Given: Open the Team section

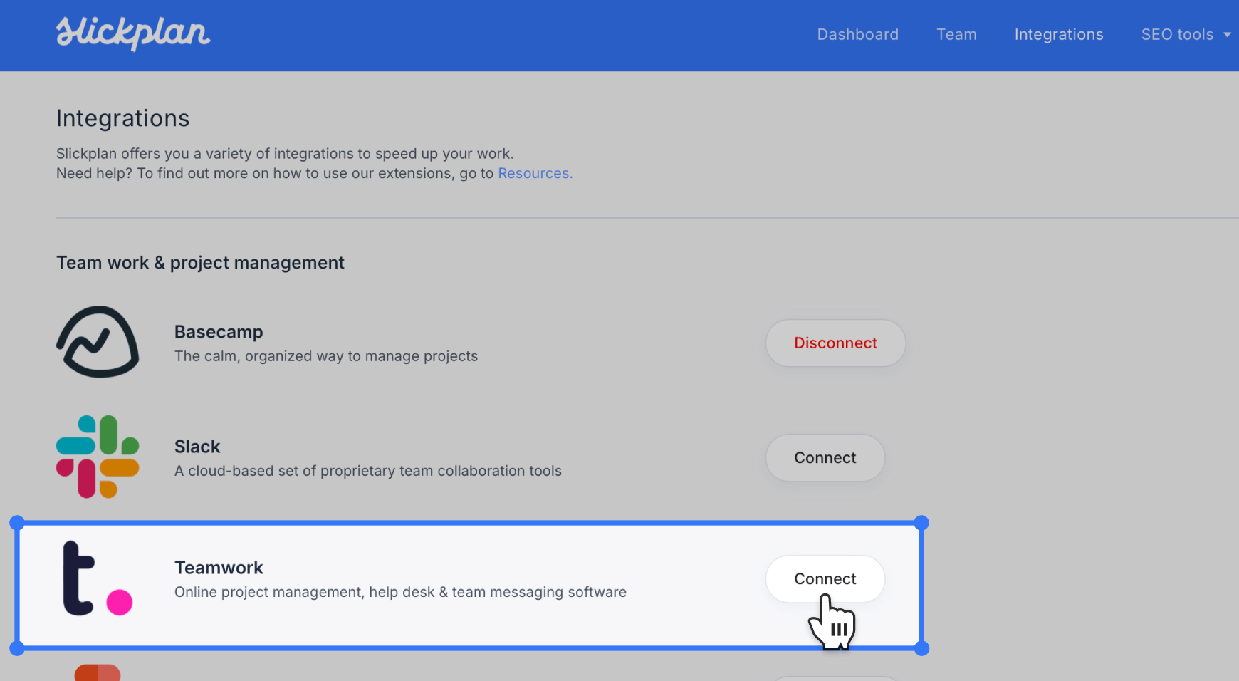Looking at the screenshot, I should point(956,34).
